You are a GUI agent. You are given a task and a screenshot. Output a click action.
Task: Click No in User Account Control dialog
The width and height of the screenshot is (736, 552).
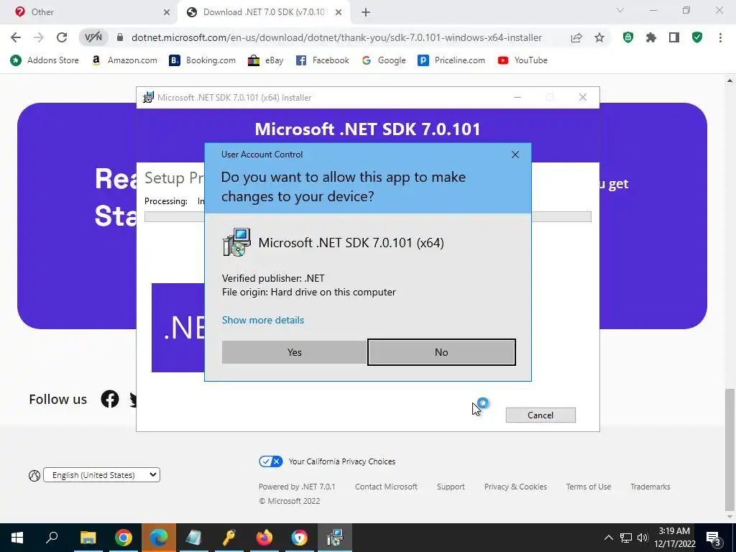click(441, 352)
